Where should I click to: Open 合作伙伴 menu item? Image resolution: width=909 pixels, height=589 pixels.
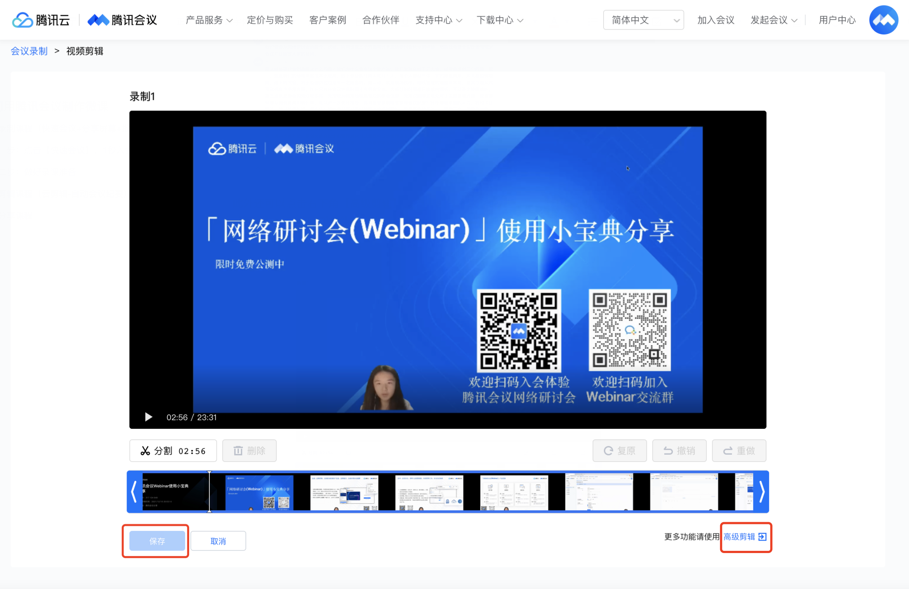pos(380,20)
